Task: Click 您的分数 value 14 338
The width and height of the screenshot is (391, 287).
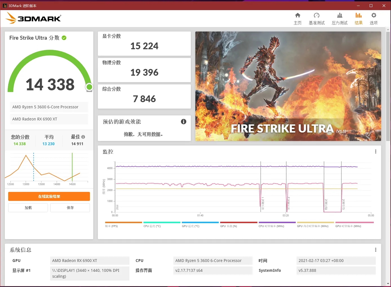Action: tap(20, 144)
